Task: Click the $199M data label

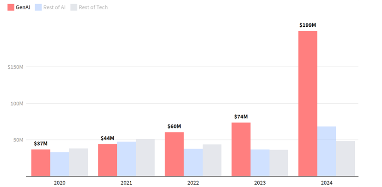Action: 308,25
